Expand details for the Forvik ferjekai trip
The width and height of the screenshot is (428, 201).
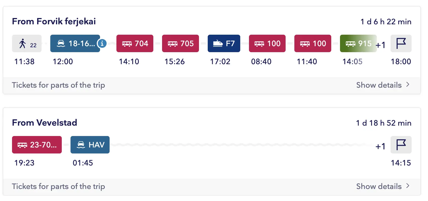pyautogui.click(x=379, y=85)
